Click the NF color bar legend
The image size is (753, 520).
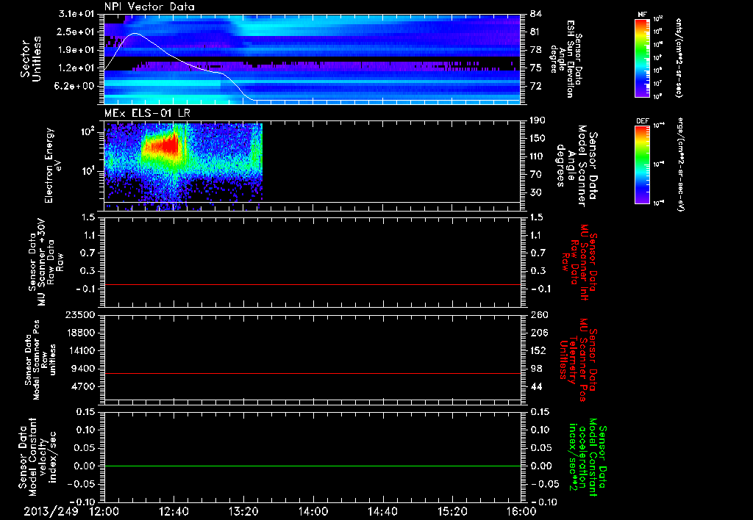[x=642, y=57]
